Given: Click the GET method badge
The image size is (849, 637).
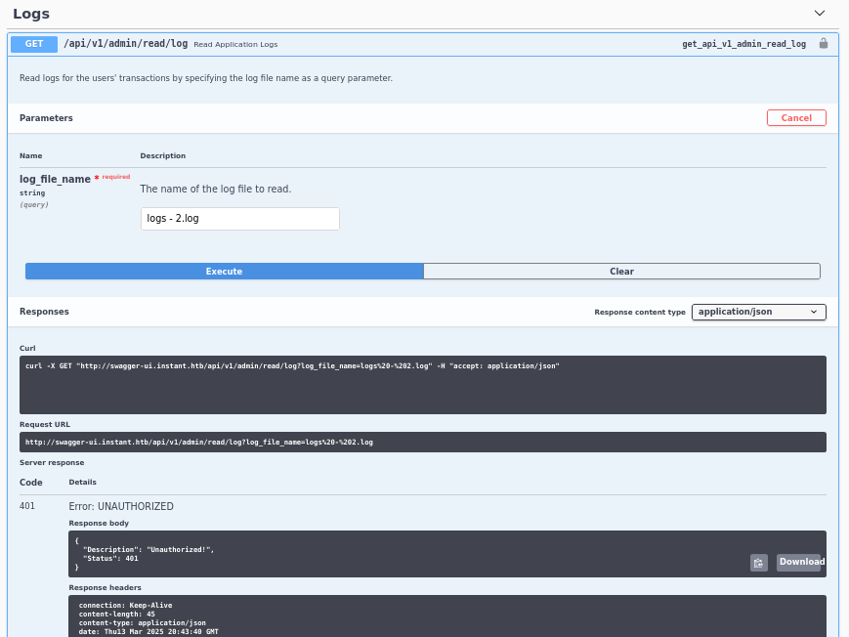Looking at the screenshot, I should pyautogui.click(x=34, y=44).
